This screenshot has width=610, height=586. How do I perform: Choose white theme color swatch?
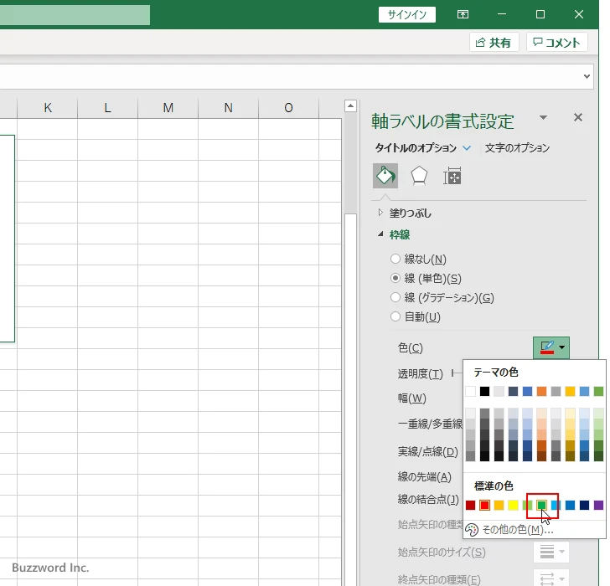click(x=470, y=391)
